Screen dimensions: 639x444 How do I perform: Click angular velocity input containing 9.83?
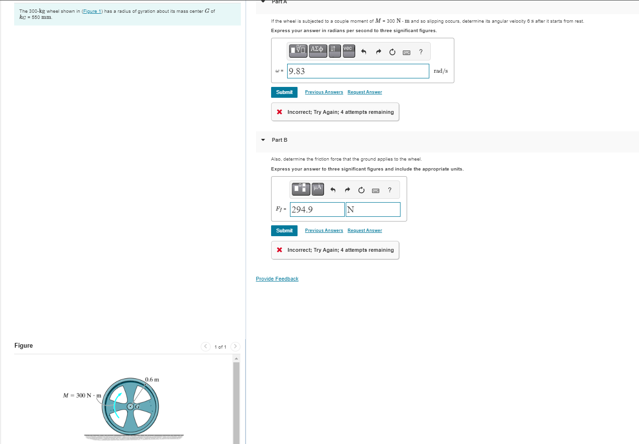[x=358, y=71]
